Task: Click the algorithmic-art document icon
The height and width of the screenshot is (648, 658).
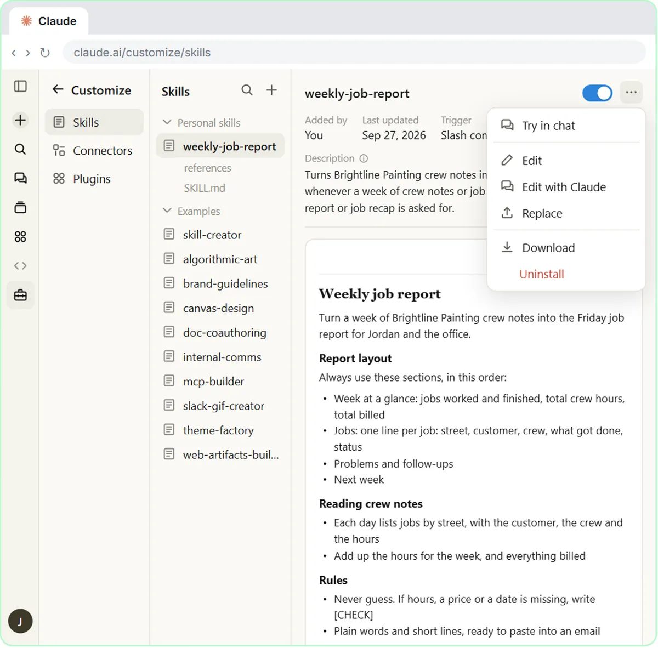Action: (x=169, y=259)
